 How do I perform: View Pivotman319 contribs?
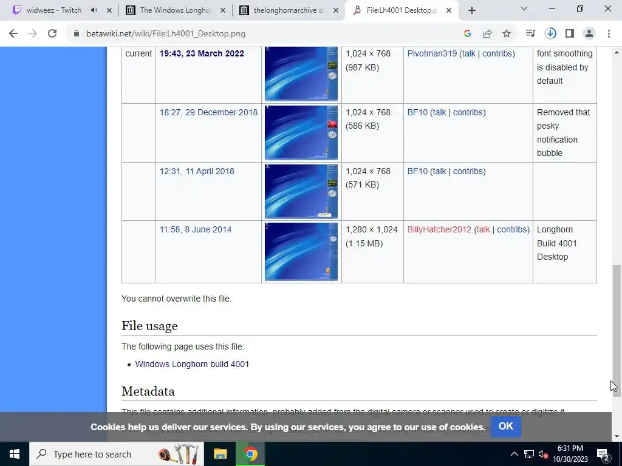pyautogui.click(x=497, y=53)
